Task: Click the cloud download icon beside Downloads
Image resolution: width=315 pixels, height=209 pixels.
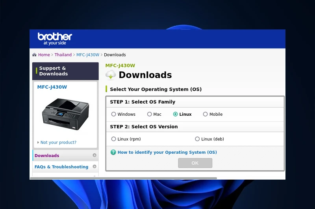Action: click(111, 75)
